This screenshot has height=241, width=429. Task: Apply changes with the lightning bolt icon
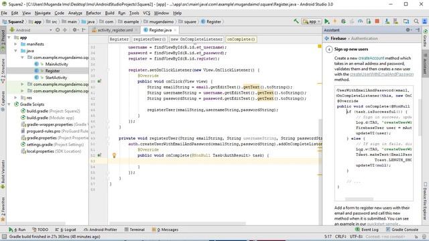[335, 21]
